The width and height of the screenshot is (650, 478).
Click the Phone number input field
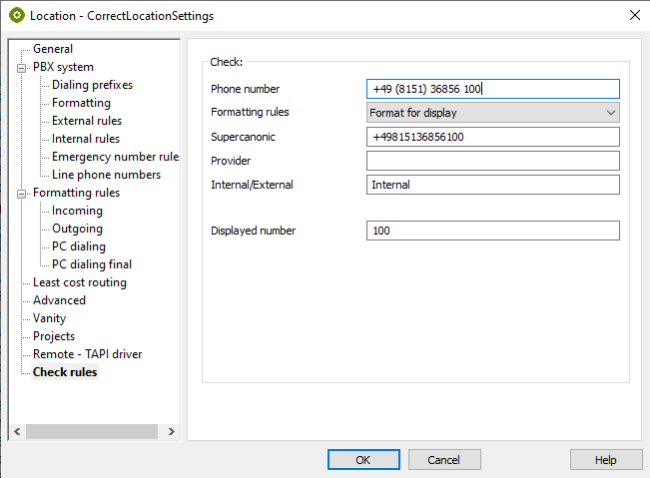pyautogui.click(x=493, y=89)
